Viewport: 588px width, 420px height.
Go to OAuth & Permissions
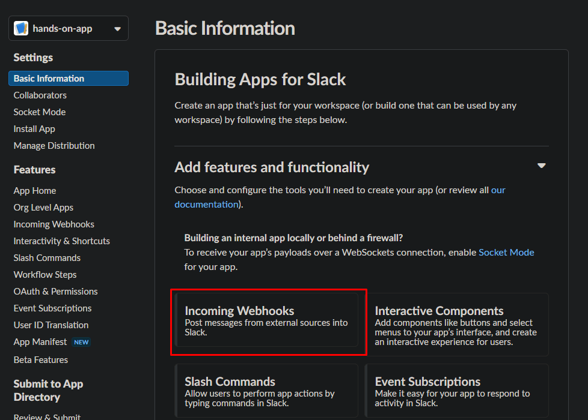[55, 292]
